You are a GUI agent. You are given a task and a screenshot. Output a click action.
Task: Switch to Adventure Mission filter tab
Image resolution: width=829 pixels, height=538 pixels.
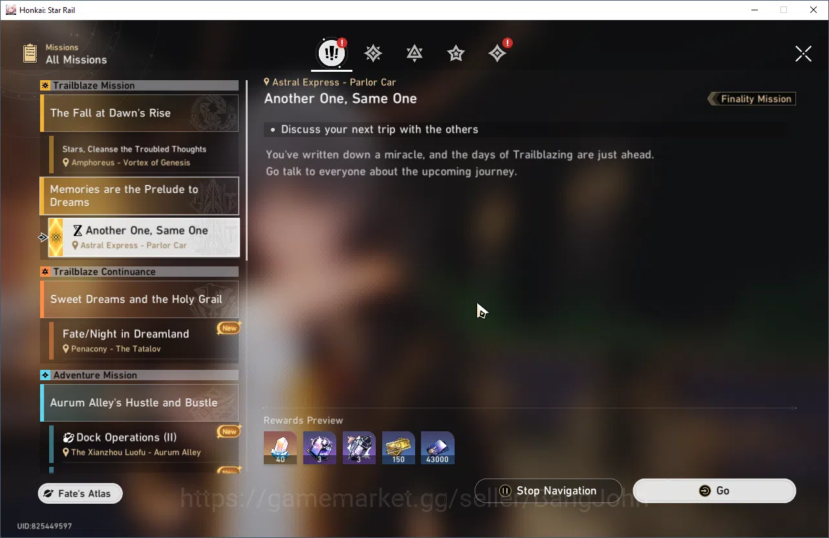497,54
